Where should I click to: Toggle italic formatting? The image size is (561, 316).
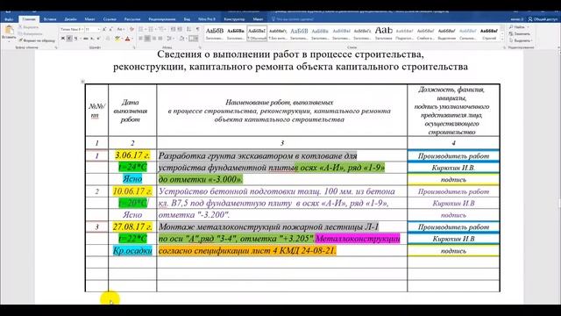69,39
